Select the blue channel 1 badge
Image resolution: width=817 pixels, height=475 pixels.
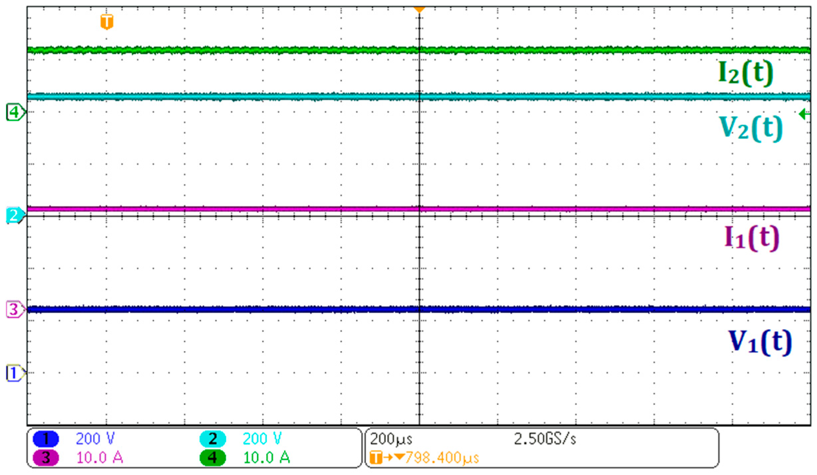click(x=46, y=439)
